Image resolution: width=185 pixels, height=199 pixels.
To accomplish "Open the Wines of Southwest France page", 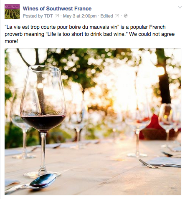I will 57,8.
